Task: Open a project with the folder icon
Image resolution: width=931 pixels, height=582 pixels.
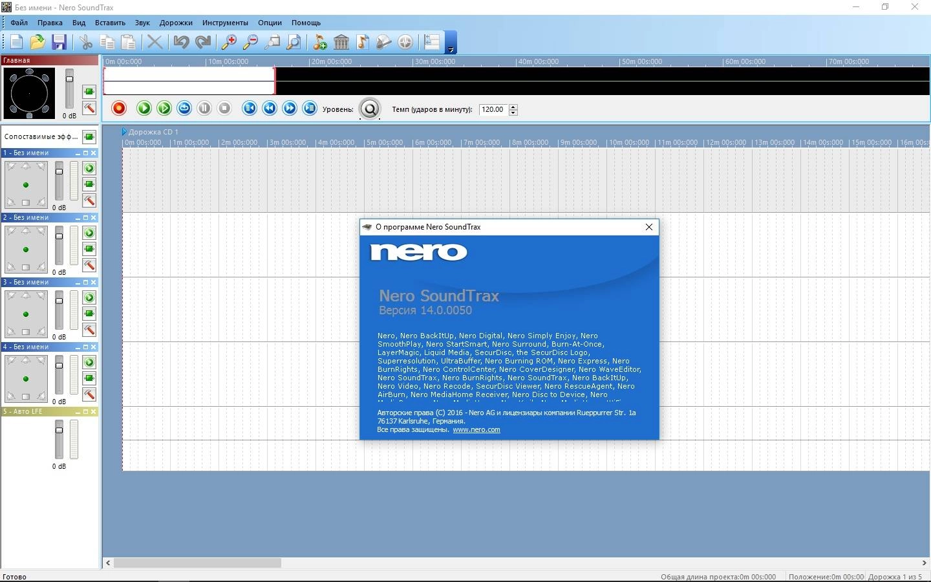Action: click(37, 43)
